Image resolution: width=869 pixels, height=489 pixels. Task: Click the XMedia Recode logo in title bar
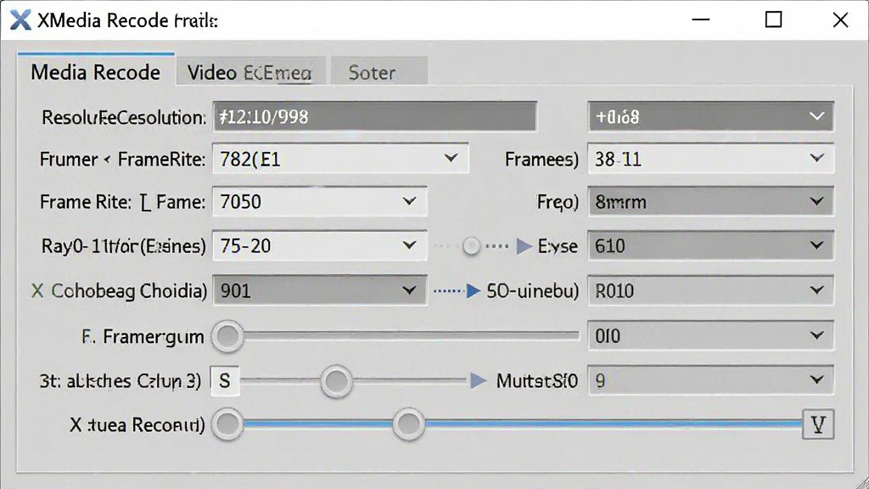[20, 20]
